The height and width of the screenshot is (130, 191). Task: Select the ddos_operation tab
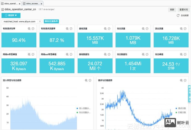[x=10, y=4]
